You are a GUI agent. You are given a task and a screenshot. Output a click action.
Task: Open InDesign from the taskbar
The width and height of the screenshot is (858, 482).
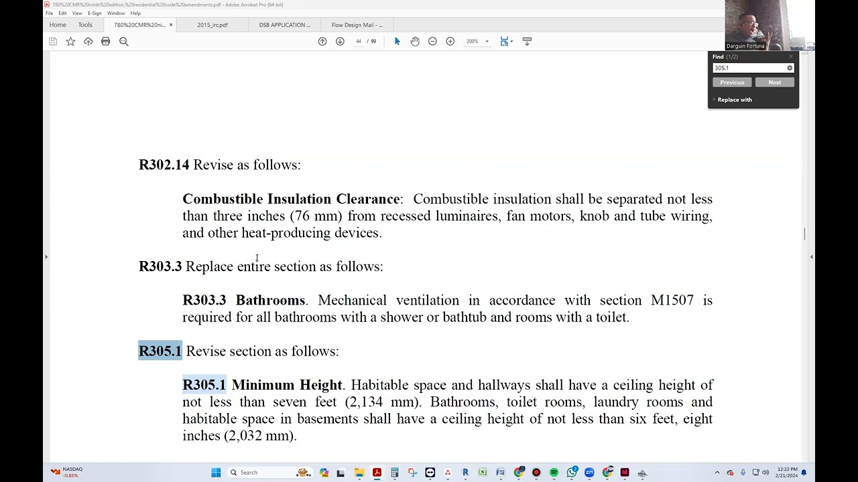pyautogui.click(x=625, y=473)
